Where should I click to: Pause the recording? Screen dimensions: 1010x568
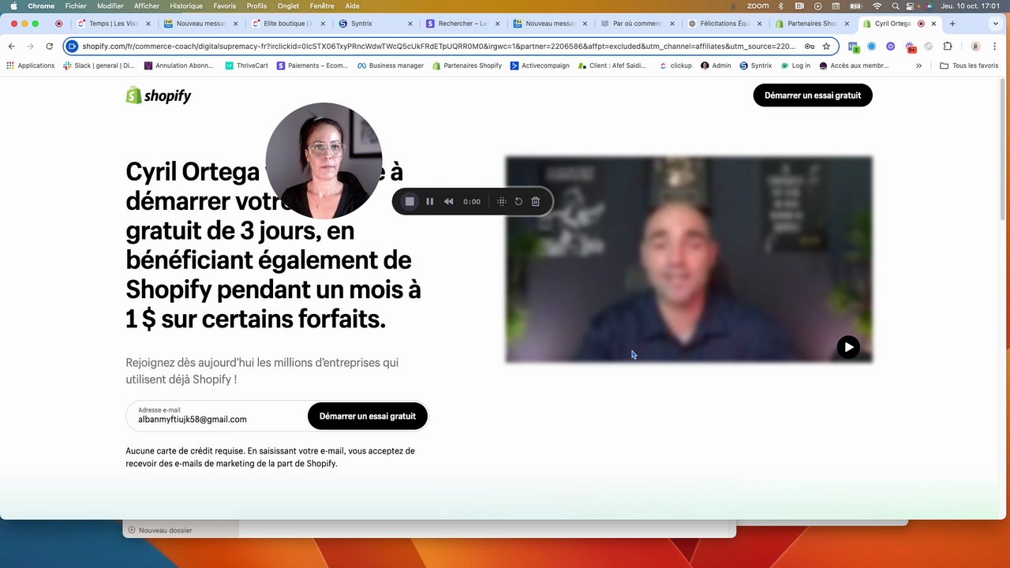[429, 201]
